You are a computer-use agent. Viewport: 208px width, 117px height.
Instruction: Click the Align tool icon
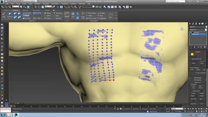[100, 7]
